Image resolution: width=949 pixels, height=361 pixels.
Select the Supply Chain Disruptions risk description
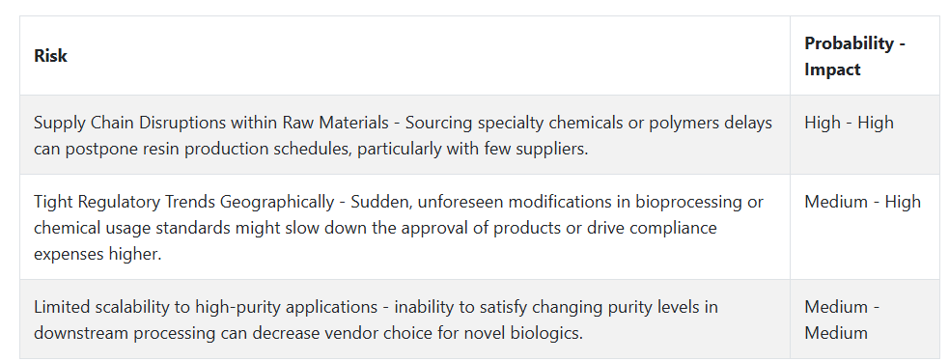click(x=404, y=135)
